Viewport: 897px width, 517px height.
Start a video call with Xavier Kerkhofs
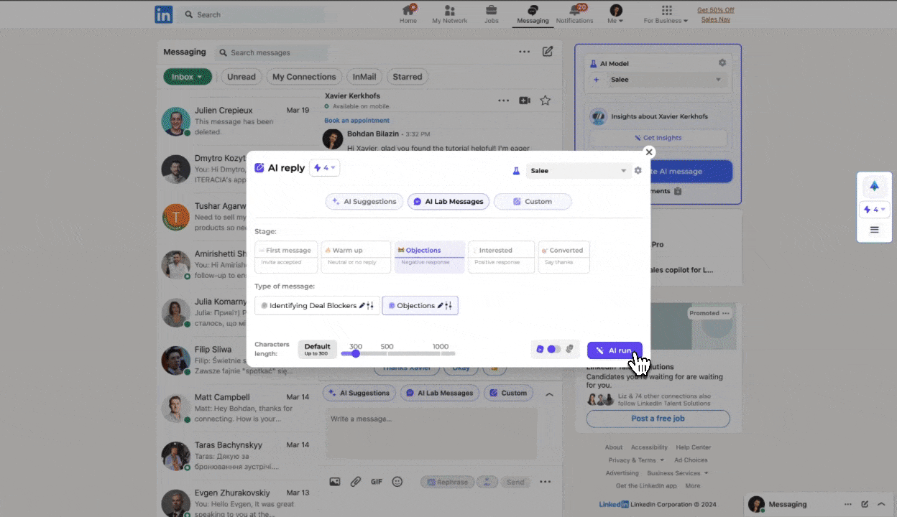(525, 101)
